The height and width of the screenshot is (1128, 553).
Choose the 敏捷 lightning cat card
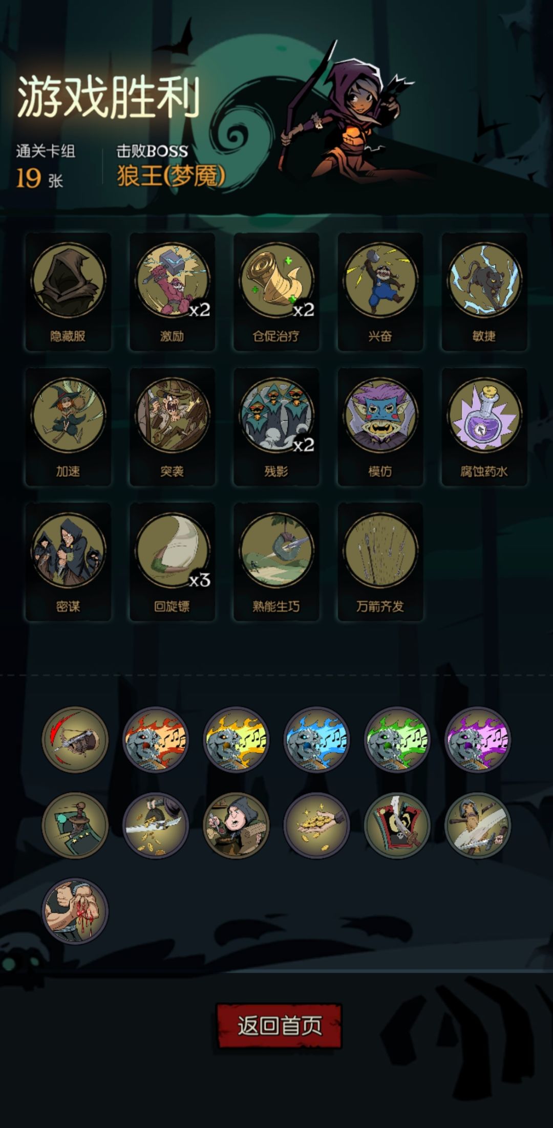484,292
